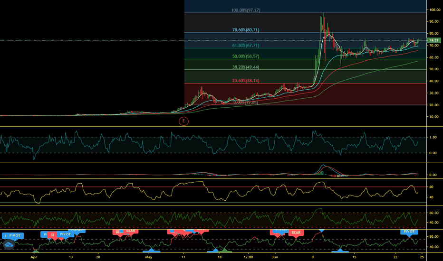Viewport: 443px width, 261px height.
Task: Select the PIVOT label above June 22
Action: coord(409,232)
